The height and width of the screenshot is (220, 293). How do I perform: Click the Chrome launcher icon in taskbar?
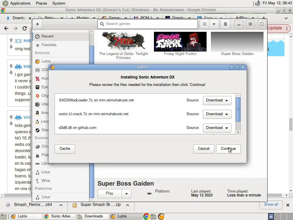click(x=146, y=217)
